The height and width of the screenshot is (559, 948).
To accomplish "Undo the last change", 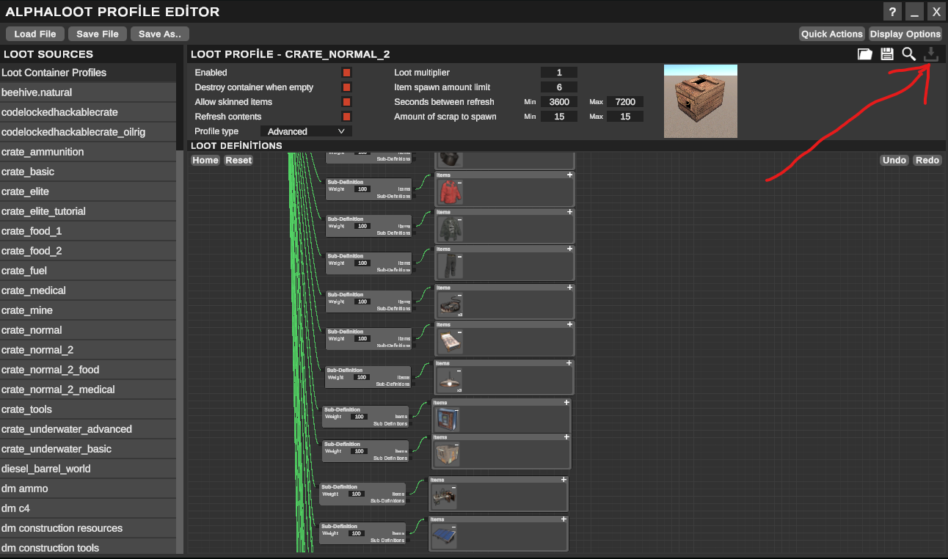I will pos(894,160).
